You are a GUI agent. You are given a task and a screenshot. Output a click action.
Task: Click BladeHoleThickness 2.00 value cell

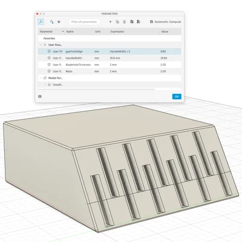(x=163, y=65)
